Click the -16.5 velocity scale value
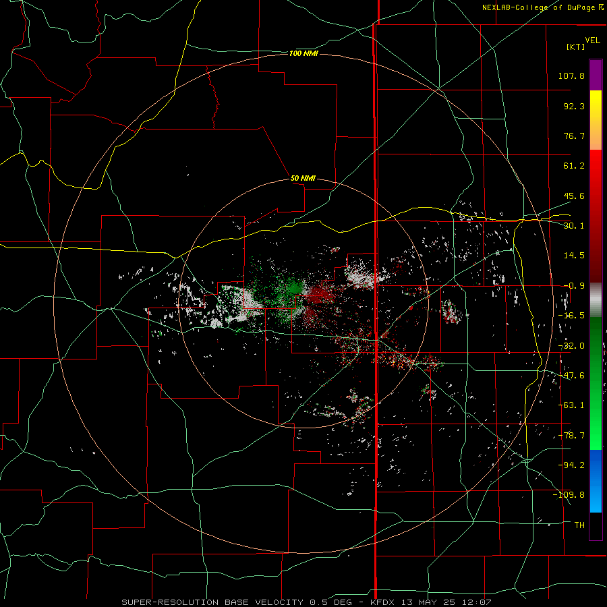The height and width of the screenshot is (607, 607). coord(571,316)
